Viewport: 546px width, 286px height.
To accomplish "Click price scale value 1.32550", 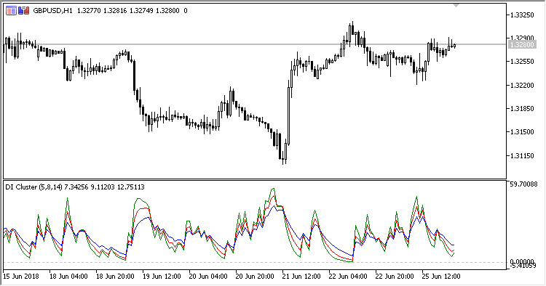I will 522,62.
